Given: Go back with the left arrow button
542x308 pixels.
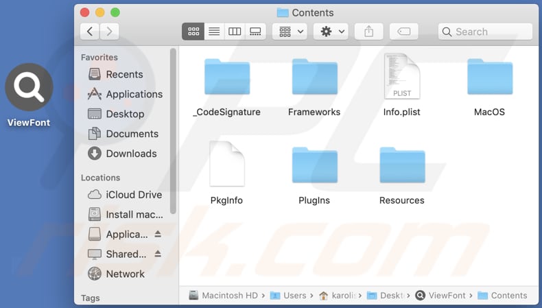Looking at the screenshot, I should [90, 32].
